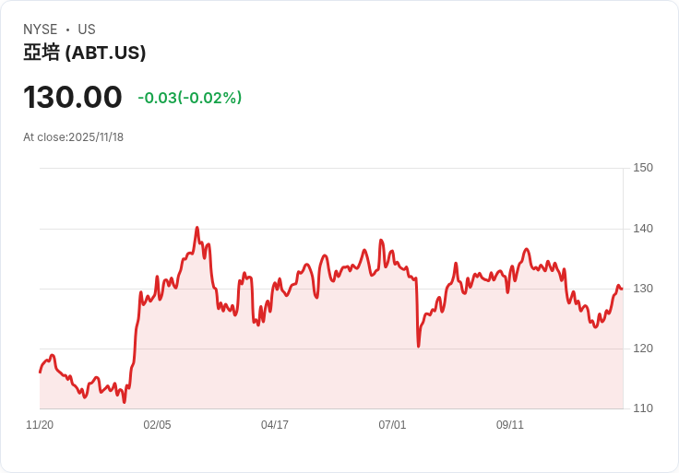Select the NYSE exchange label
Image resolution: width=679 pixels, height=473 pixels.
pyautogui.click(x=40, y=30)
